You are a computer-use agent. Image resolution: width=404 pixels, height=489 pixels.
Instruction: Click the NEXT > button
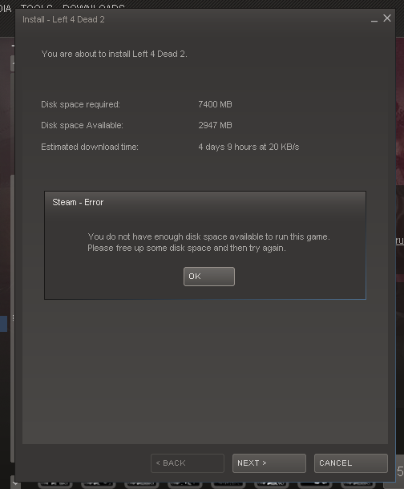(269, 463)
